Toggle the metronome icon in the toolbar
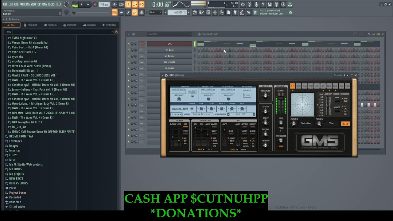The width and height of the screenshot is (393, 221). (115, 4)
